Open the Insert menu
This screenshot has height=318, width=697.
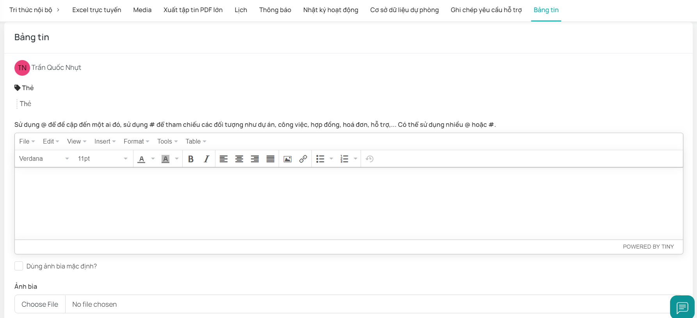coord(105,141)
